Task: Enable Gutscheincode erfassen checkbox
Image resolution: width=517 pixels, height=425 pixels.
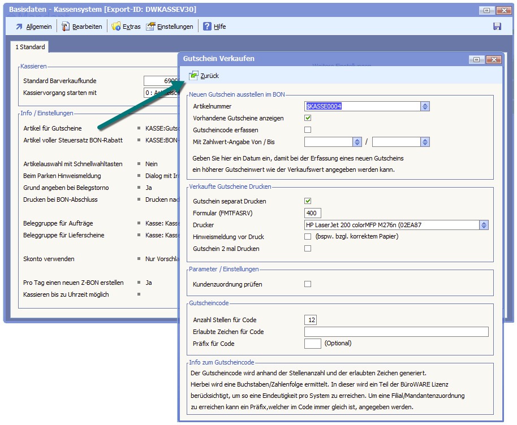Action: click(x=308, y=130)
